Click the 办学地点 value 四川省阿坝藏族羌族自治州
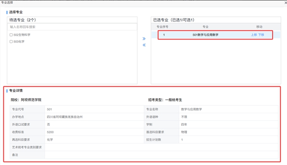The width and height of the screenshot is (287, 165). [65, 117]
